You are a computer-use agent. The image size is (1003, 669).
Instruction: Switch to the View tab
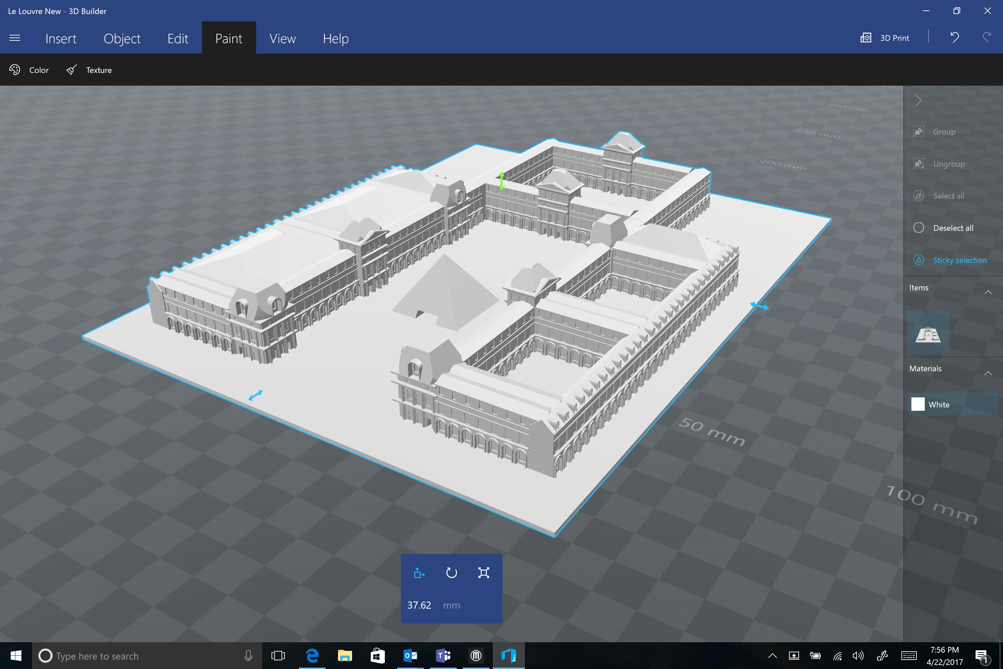click(x=282, y=38)
